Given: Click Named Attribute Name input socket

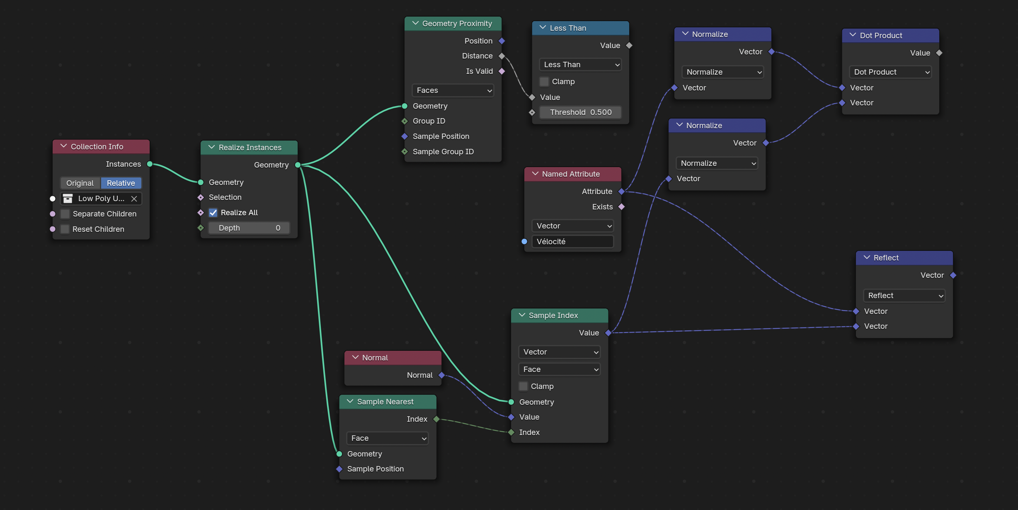Looking at the screenshot, I should [524, 241].
